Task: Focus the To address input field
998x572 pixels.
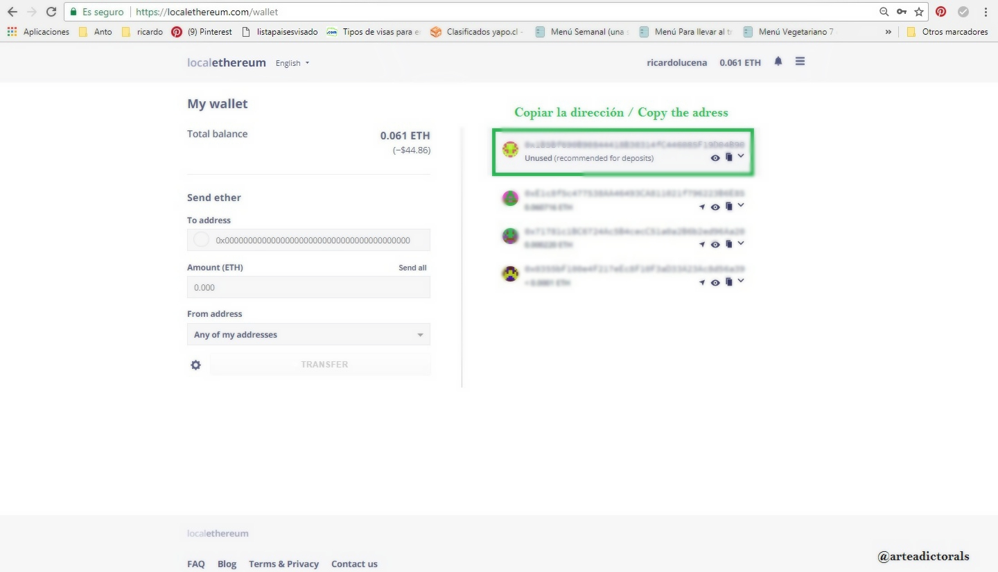Action: coord(308,240)
